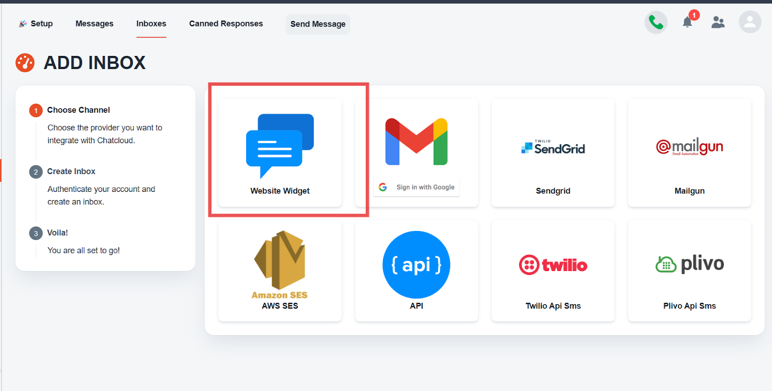Select step 1 Choose Channel
The height and width of the screenshot is (391, 772).
[79, 110]
